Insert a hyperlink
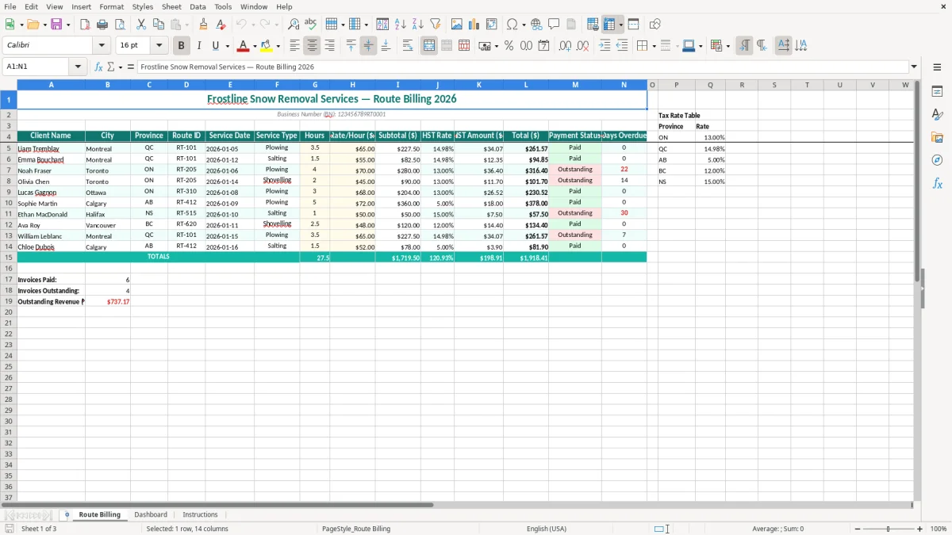This screenshot has width=952, height=535. (x=536, y=25)
